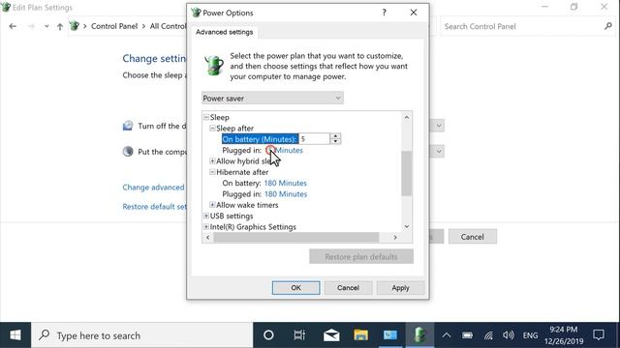Close the Power Options dialog
The width and height of the screenshot is (620, 348).
coord(414,13)
